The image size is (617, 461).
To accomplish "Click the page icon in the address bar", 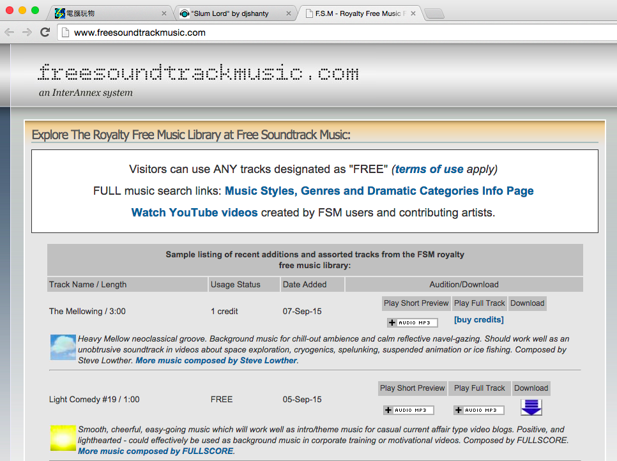I will [x=65, y=33].
